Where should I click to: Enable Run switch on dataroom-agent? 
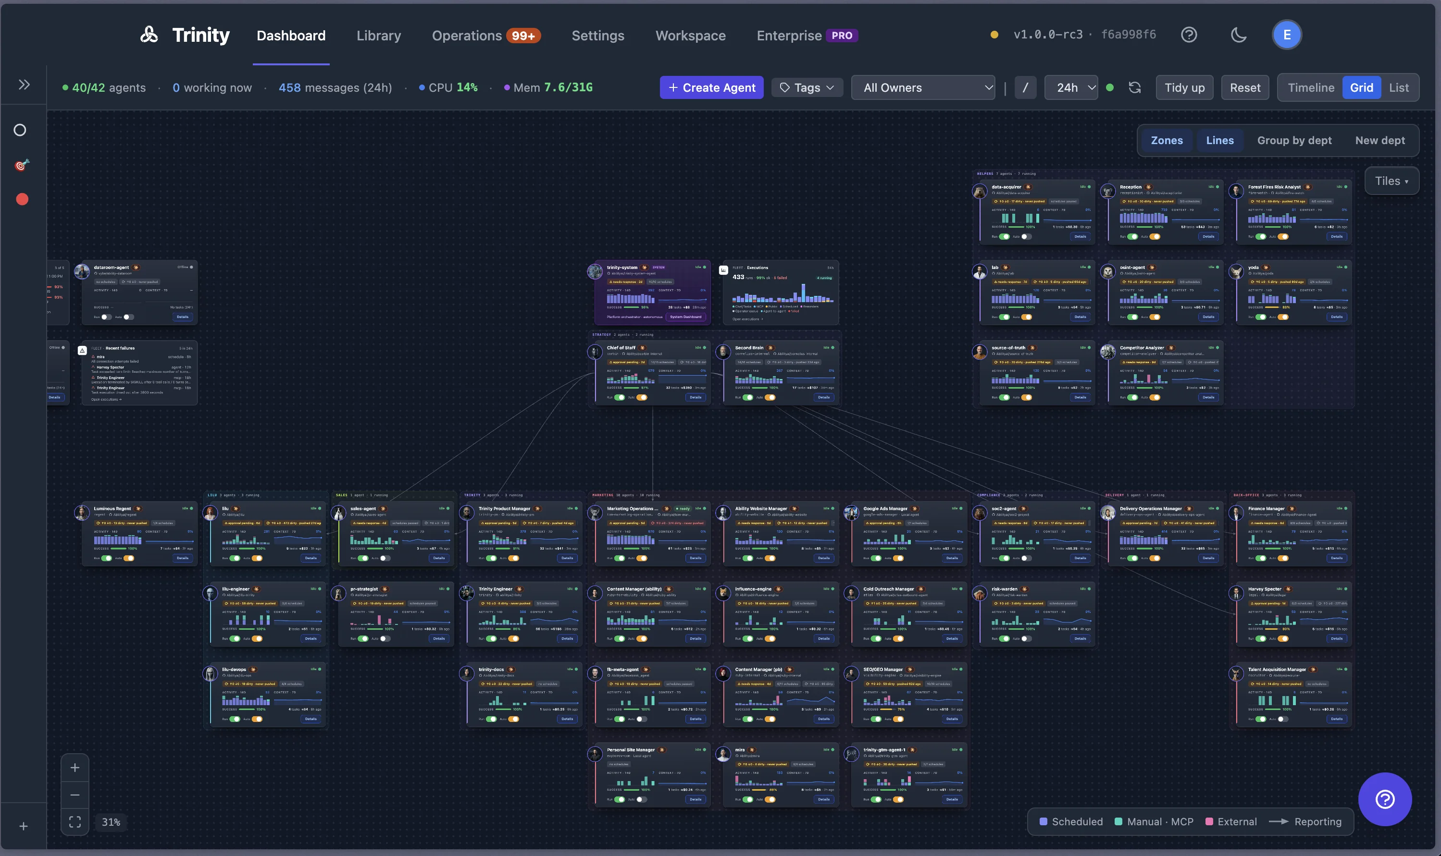pos(106,317)
